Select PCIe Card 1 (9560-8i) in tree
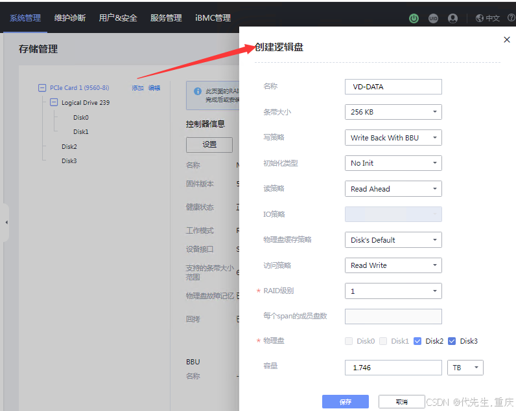The image size is (516, 411). click(79, 88)
